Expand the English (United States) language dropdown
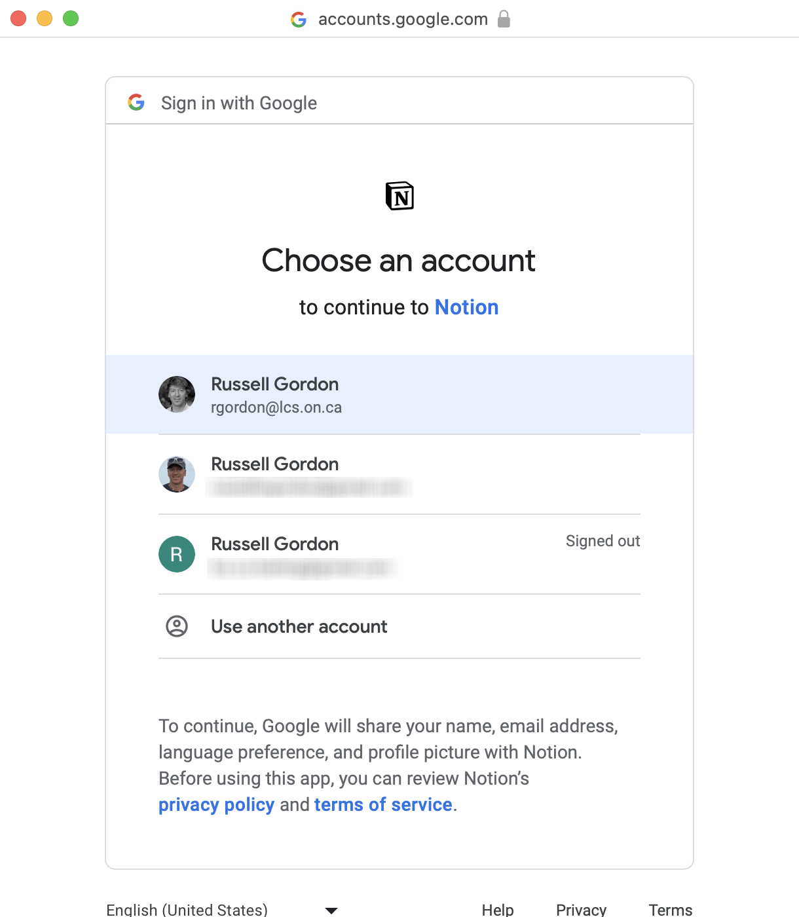The height and width of the screenshot is (917, 799). pyautogui.click(x=187, y=909)
